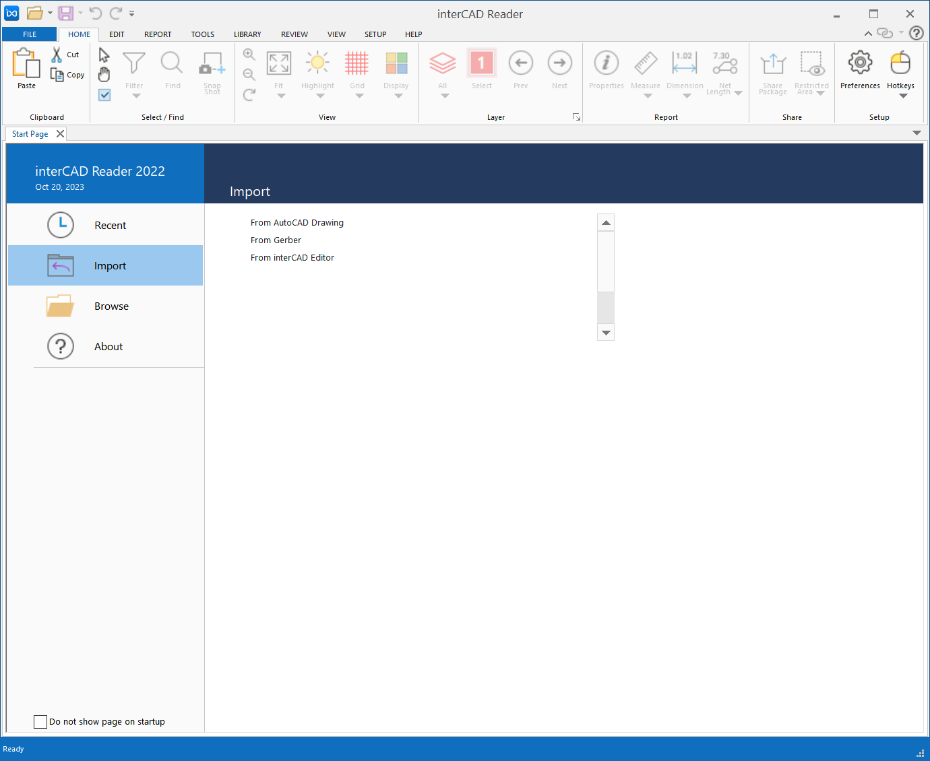Go to Prev layer
This screenshot has width=930, height=761.
pyautogui.click(x=521, y=63)
